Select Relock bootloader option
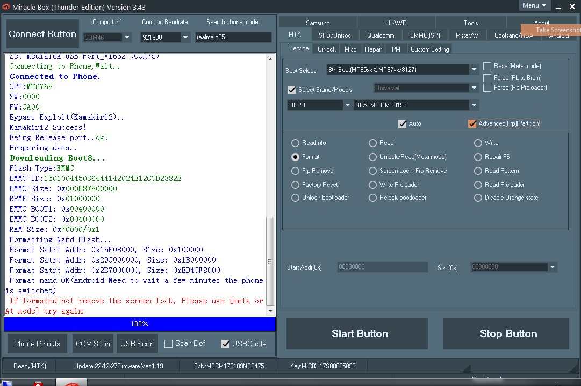The width and height of the screenshot is (581, 386). pyautogui.click(x=373, y=198)
